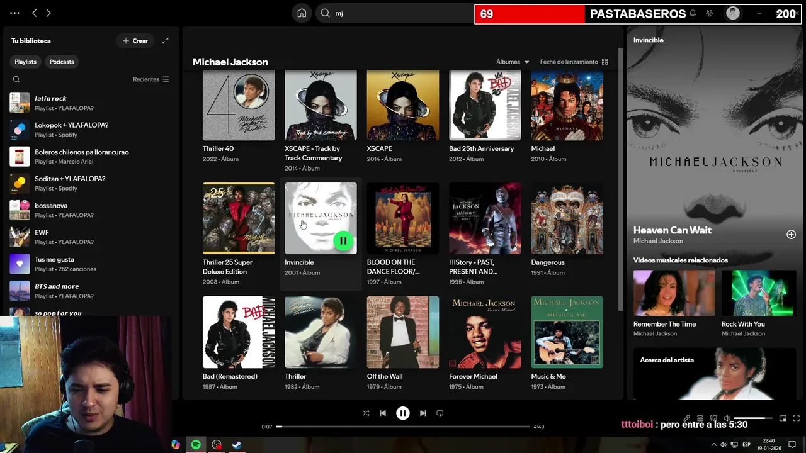Mute the Spotify volume speaker
806x453 pixels.
click(x=727, y=418)
